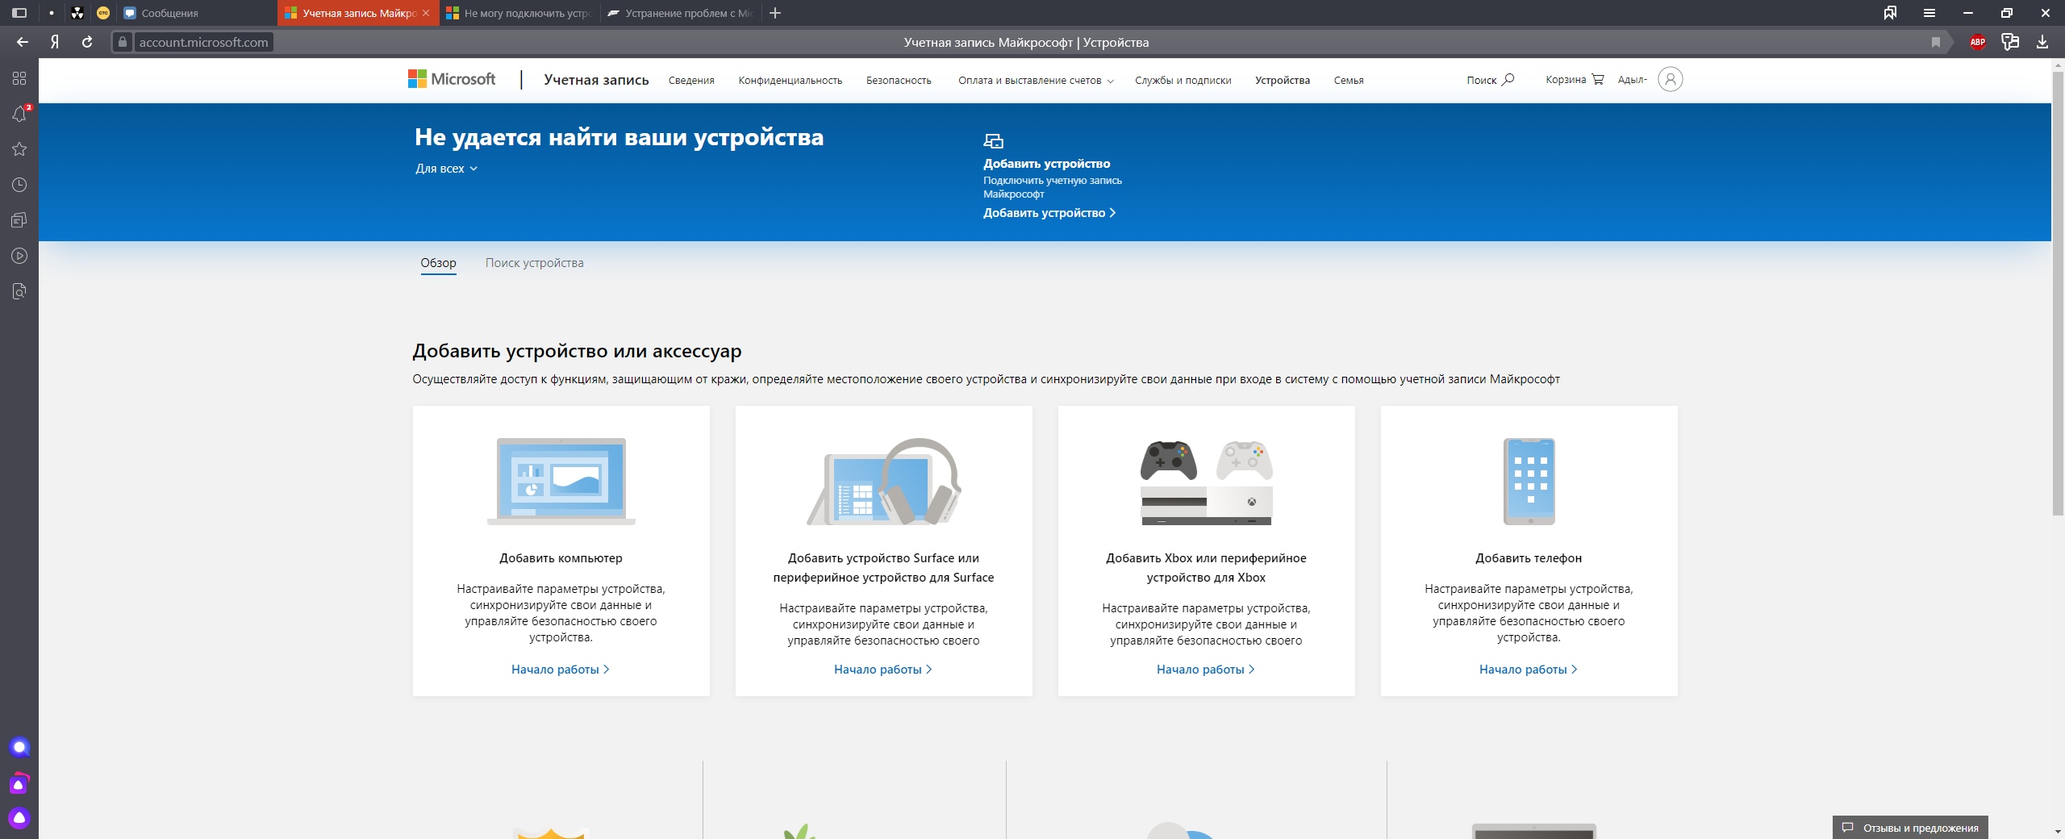Open history clock in sidebar
Screen dimensions: 2065x839
[19, 185]
